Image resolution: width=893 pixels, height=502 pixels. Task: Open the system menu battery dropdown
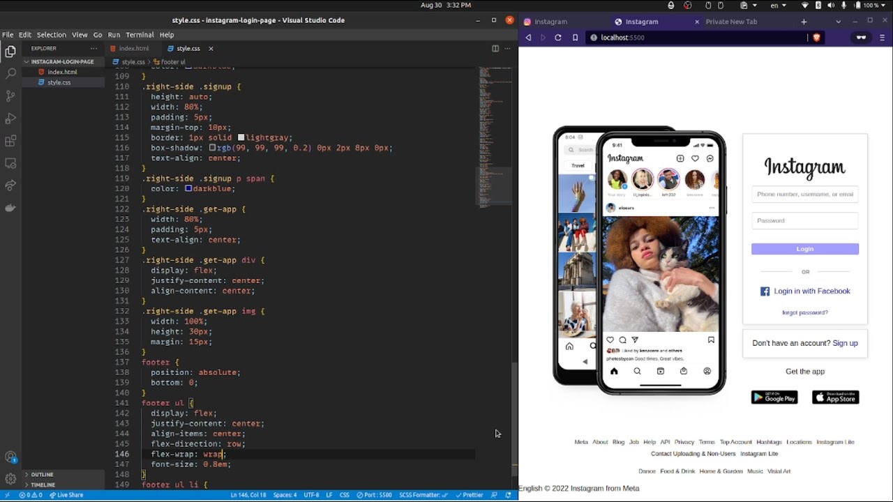[x=875, y=5]
